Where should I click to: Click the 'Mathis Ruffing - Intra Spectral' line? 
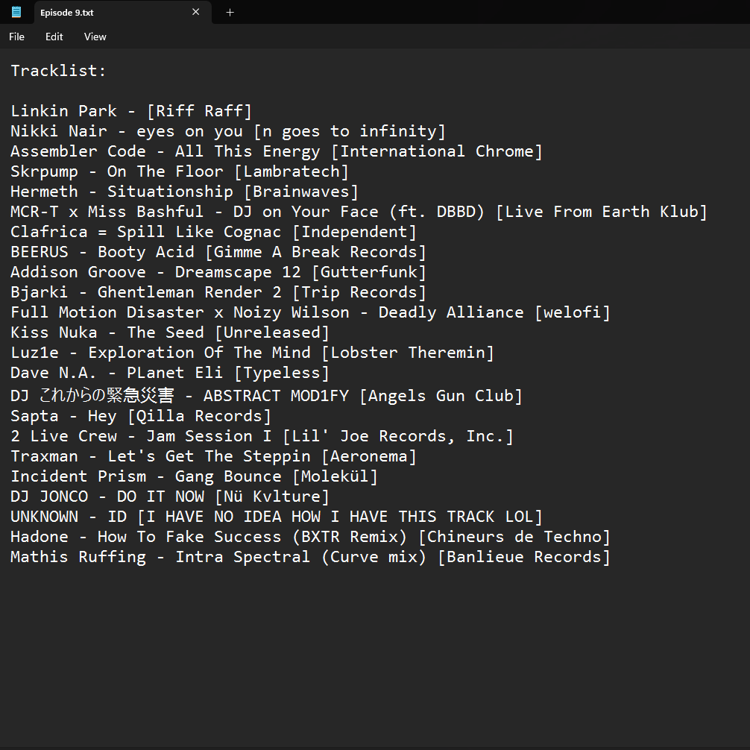pos(310,556)
